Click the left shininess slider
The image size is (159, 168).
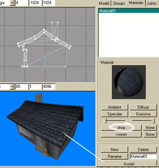point(115,121)
